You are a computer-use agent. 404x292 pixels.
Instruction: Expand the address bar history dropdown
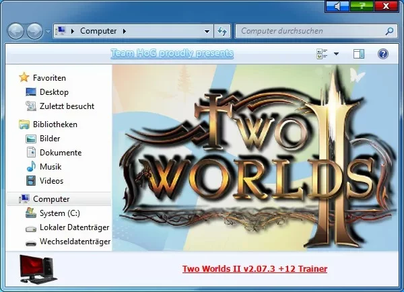point(207,32)
